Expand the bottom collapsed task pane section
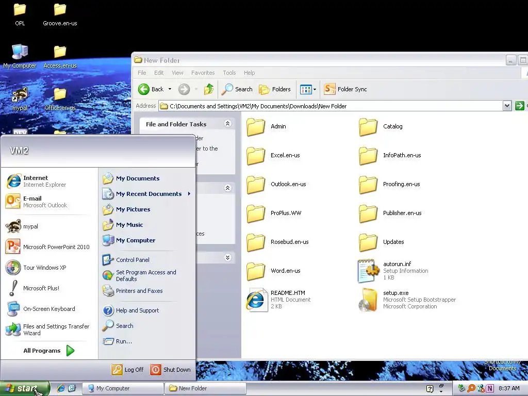The image size is (528, 396). [x=227, y=258]
